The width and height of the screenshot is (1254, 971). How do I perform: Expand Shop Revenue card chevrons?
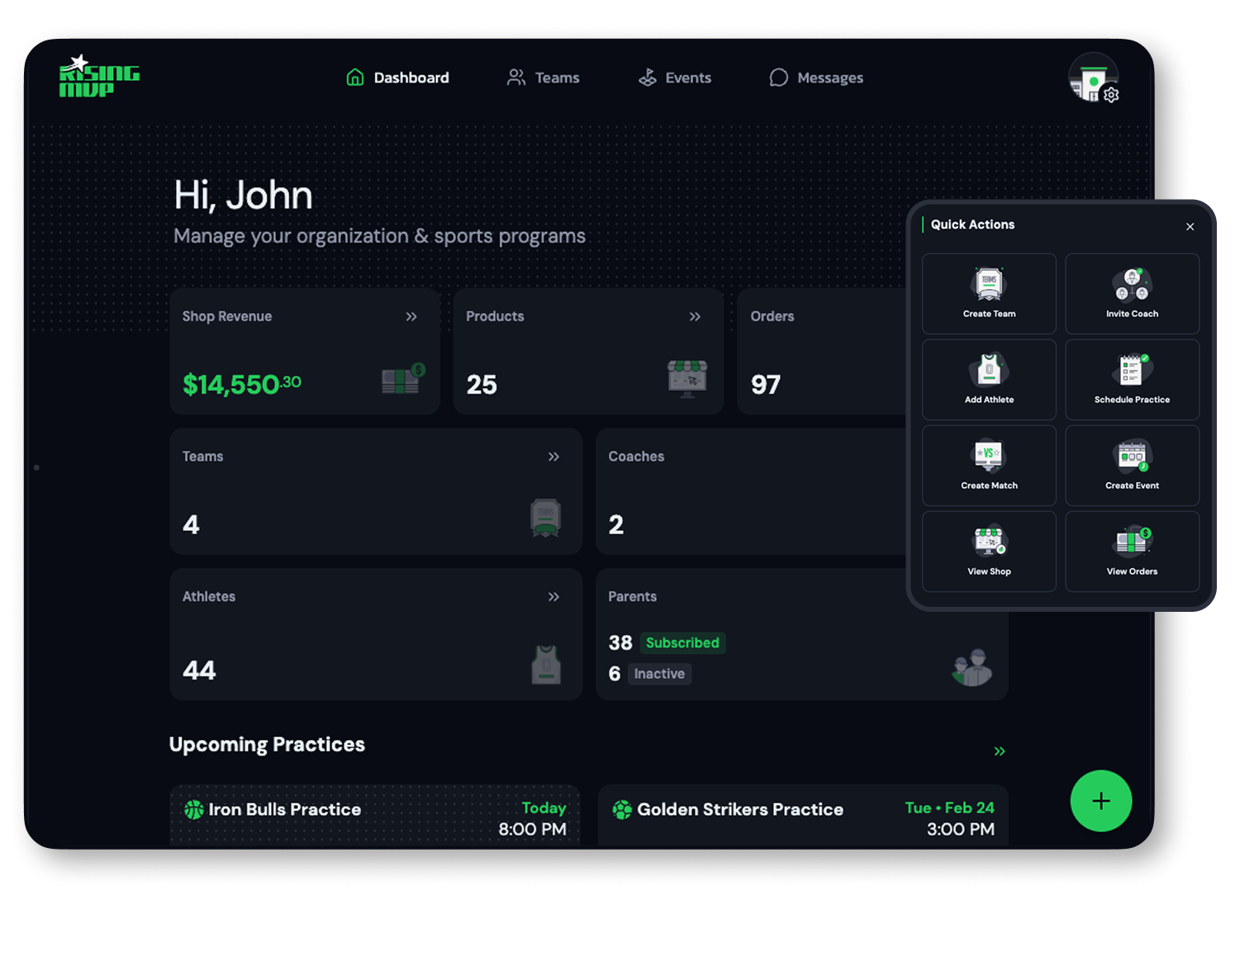point(411,317)
